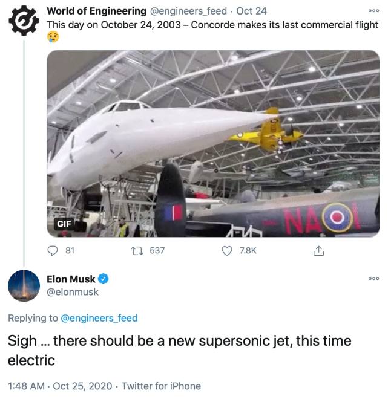The height and width of the screenshot is (399, 388).
Task: Open the @engineers_feed mention link
Action: click(99, 318)
